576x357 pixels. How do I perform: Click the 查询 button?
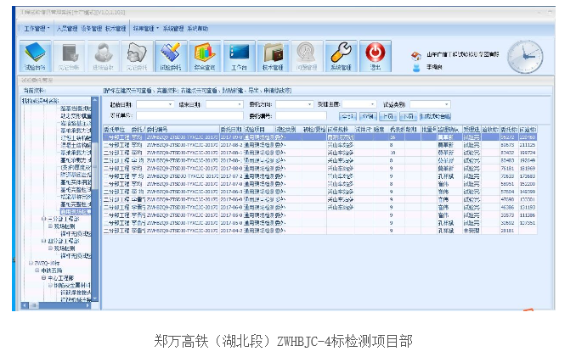pyautogui.click(x=347, y=115)
